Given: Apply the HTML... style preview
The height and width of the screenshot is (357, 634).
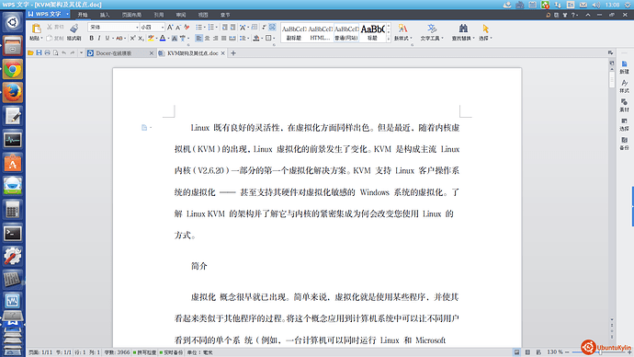Looking at the screenshot, I should tap(321, 32).
